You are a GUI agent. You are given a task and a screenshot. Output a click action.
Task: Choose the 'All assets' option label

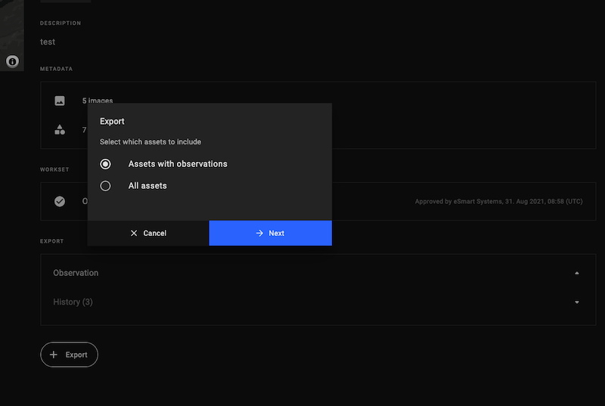click(147, 186)
